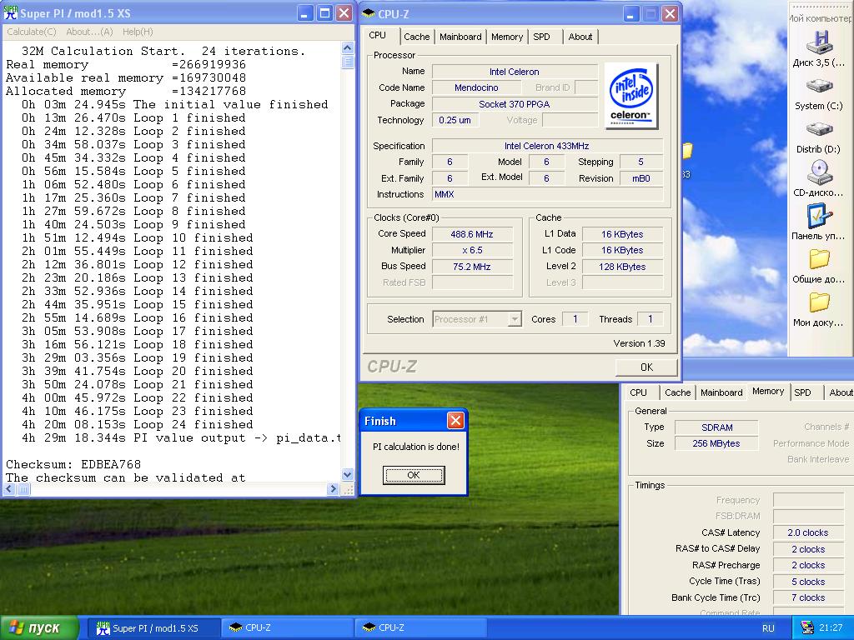Click the Intel Inside Celeron logo
This screenshot has width=854, height=640.
point(630,96)
